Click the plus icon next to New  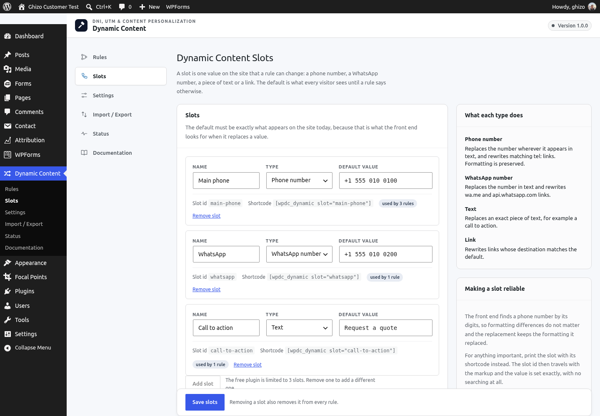(142, 7)
